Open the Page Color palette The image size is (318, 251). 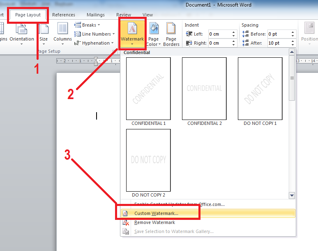(154, 34)
